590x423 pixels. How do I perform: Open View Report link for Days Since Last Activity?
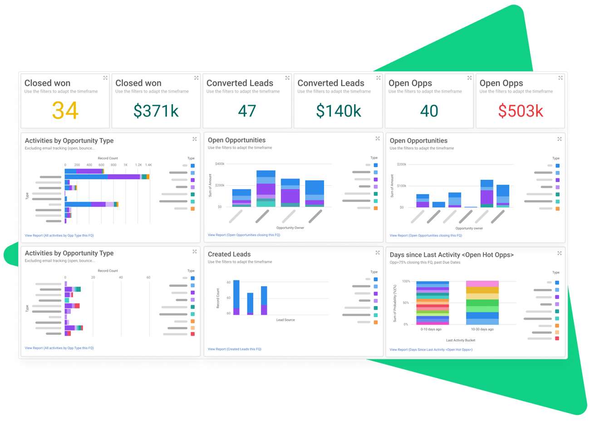pos(431,350)
